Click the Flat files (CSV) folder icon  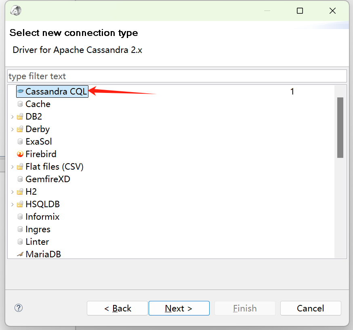click(x=20, y=167)
